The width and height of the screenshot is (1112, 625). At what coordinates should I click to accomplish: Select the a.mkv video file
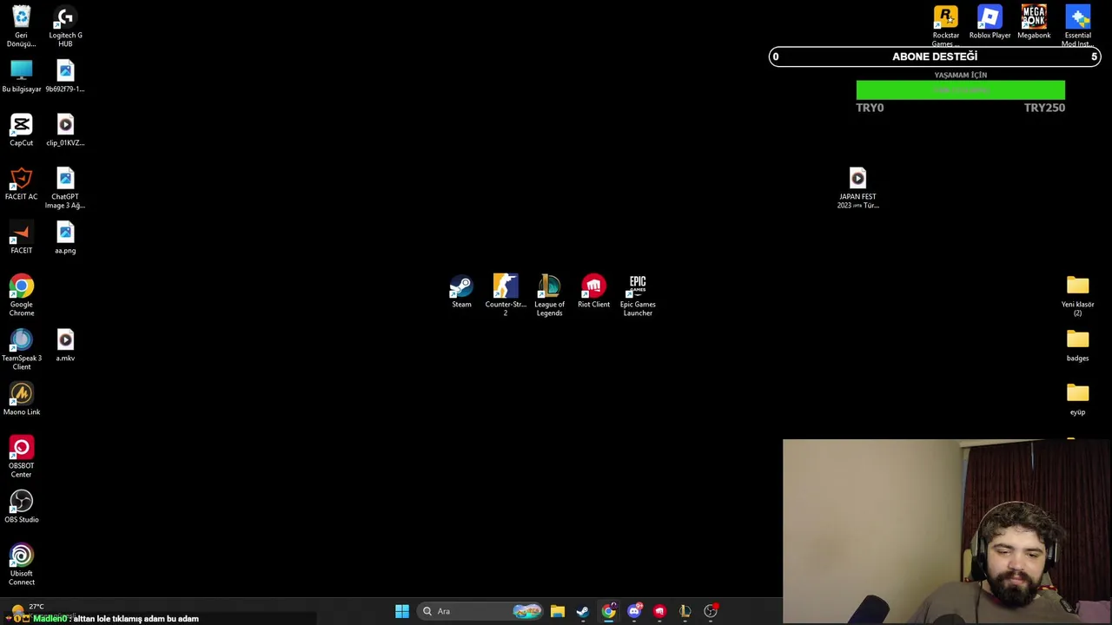[65, 345]
